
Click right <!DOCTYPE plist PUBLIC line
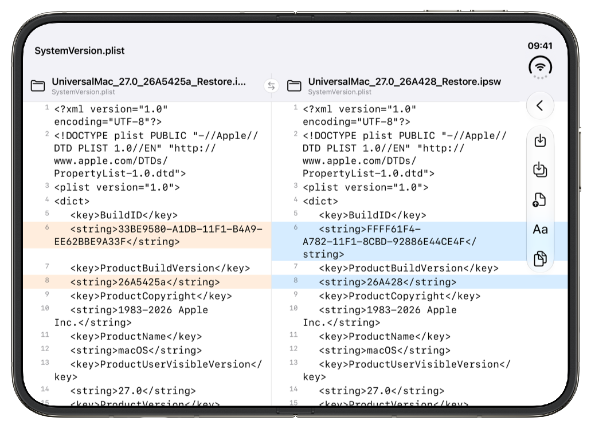click(405, 155)
